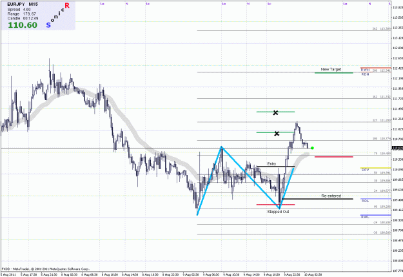403x277 pixels.
Task: Click the upper black X marker
Action: click(x=275, y=113)
